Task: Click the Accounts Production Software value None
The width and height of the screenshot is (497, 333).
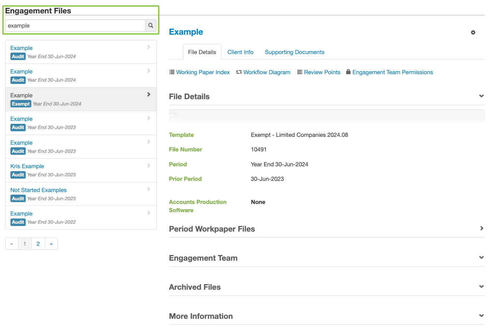Action: tap(258, 202)
